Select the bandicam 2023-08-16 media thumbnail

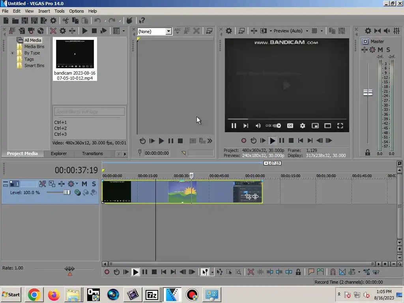(x=75, y=59)
